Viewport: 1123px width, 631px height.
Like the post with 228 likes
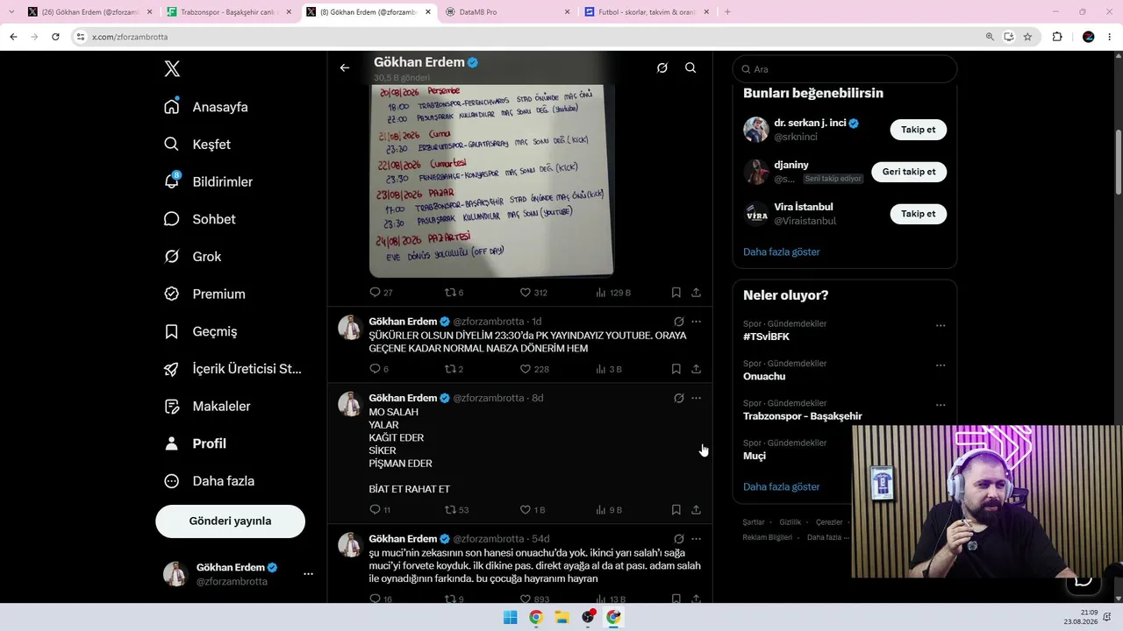coord(534,369)
